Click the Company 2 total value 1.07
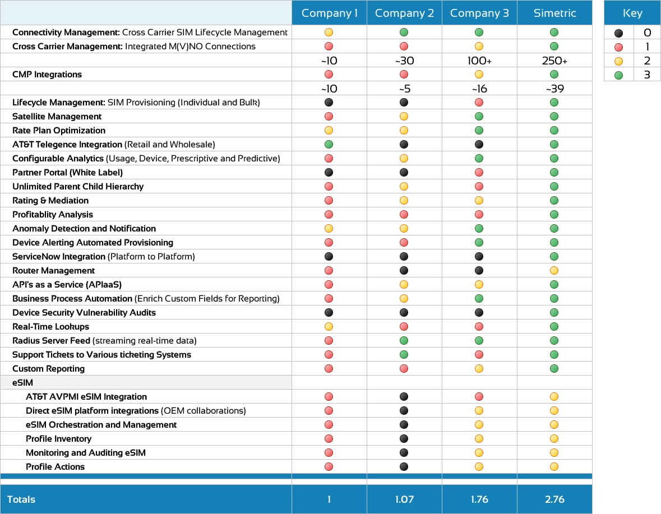661x514 pixels. [x=404, y=499]
